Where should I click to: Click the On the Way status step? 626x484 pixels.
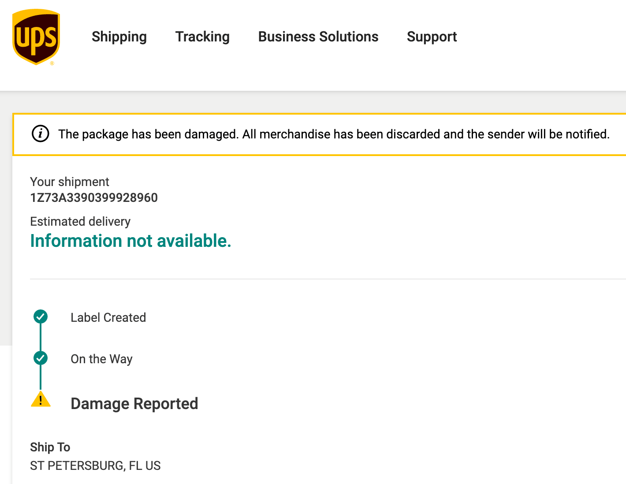tap(101, 359)
